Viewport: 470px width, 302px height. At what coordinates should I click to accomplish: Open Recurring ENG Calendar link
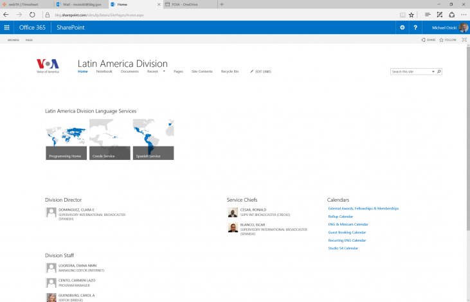click(x=347, y=240)
